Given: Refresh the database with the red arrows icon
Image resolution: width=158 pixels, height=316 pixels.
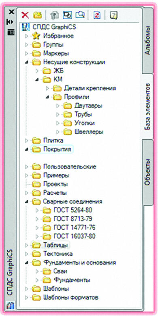Looking at the screenshot, I should pos(97,15).
